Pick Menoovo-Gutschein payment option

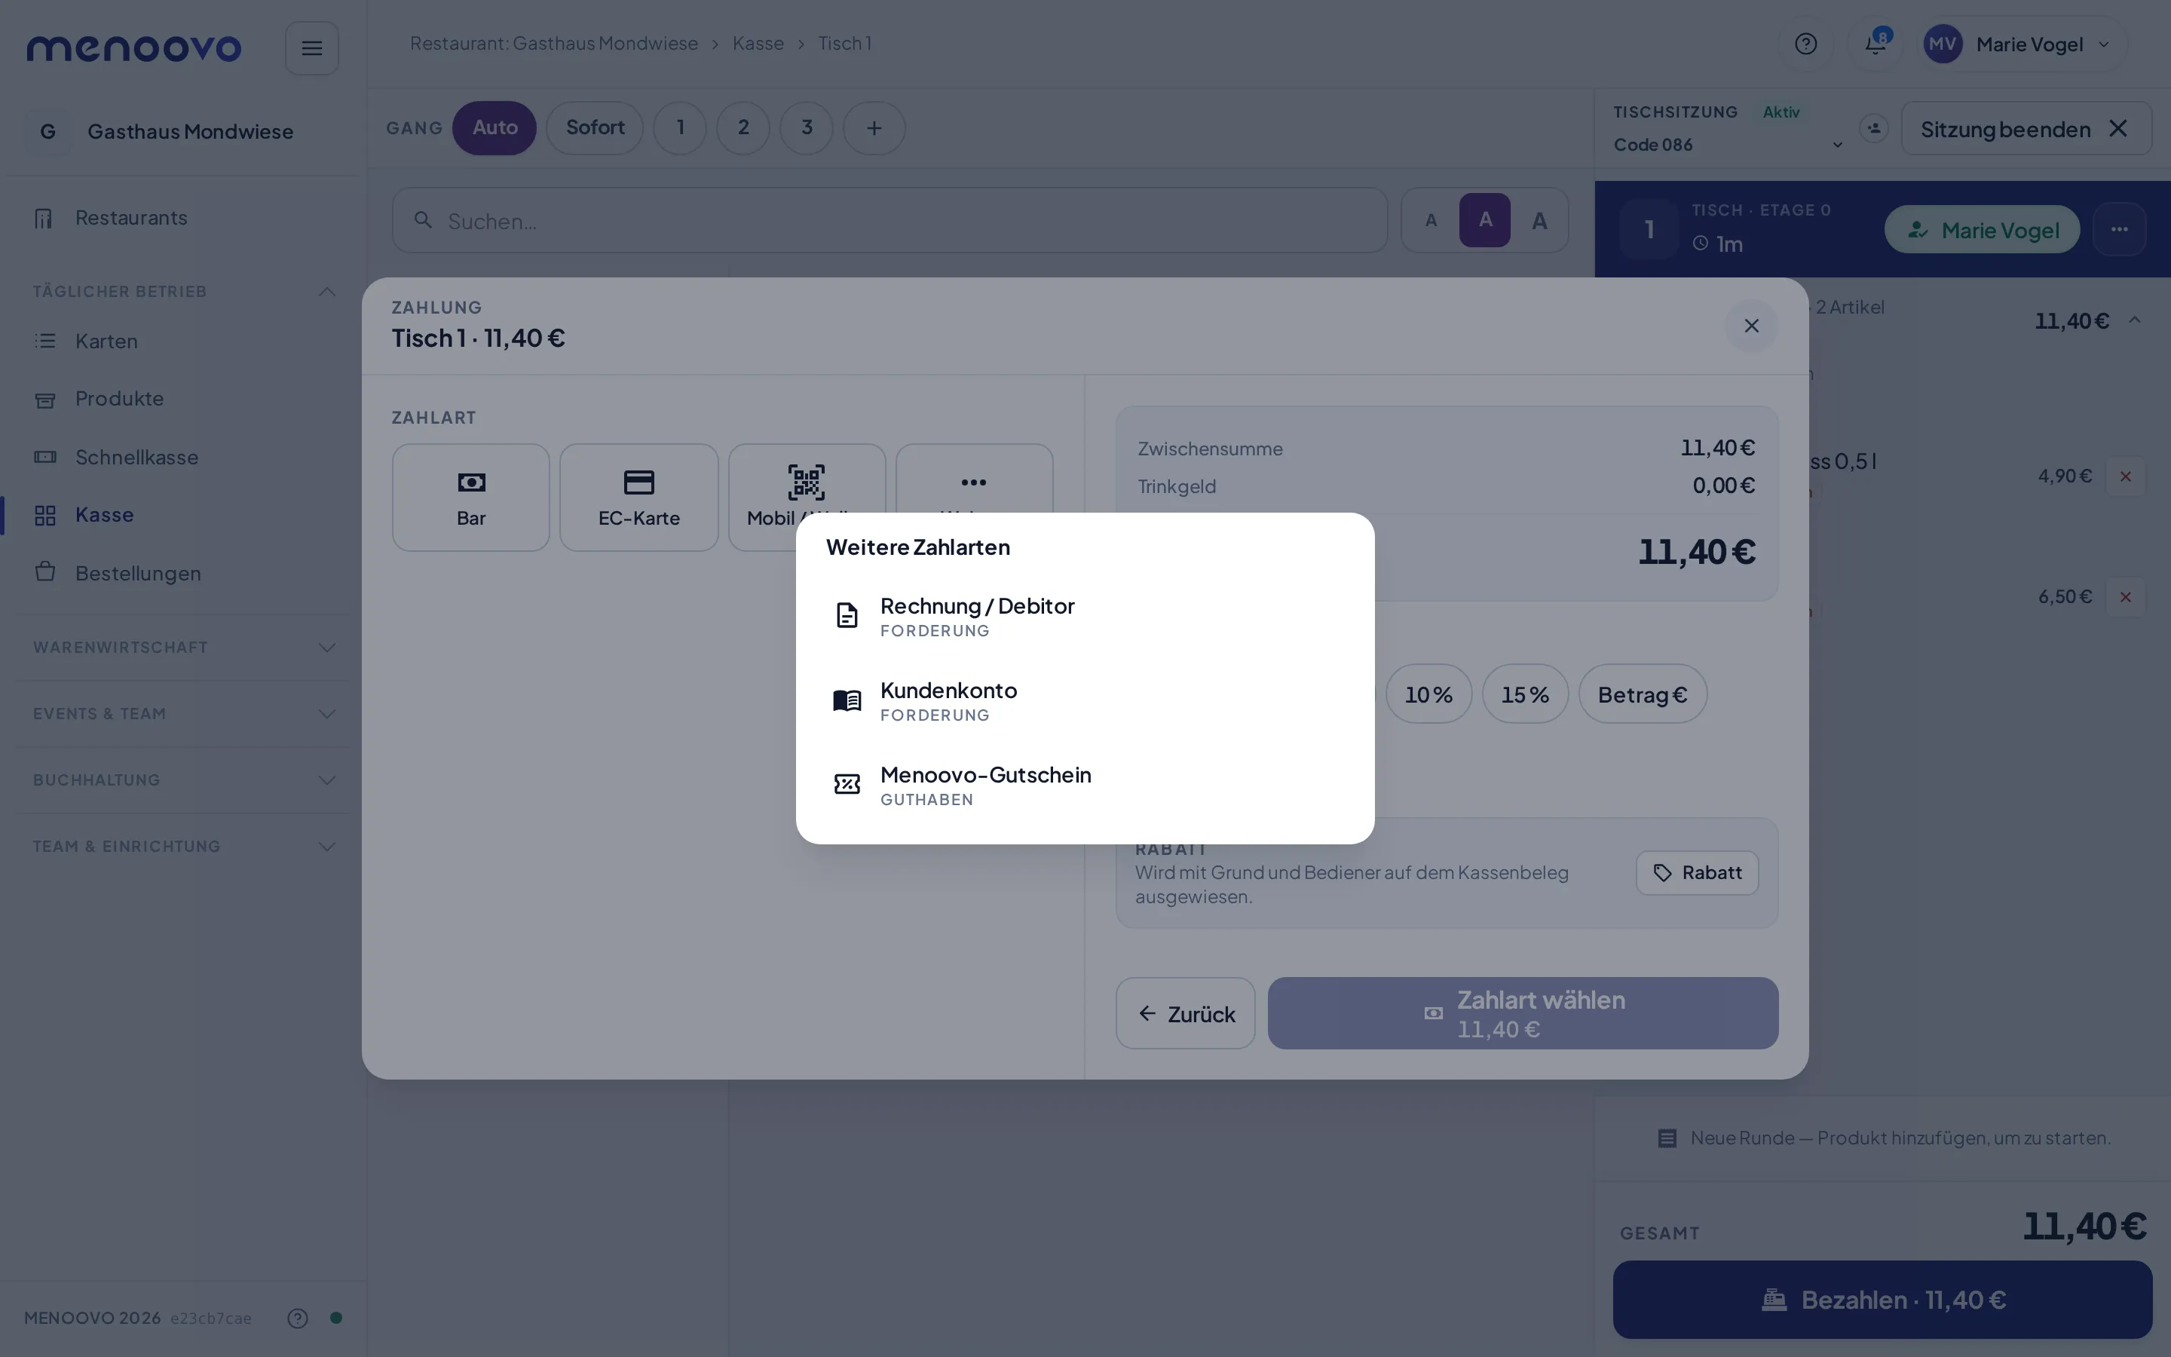click(1085, 786)
